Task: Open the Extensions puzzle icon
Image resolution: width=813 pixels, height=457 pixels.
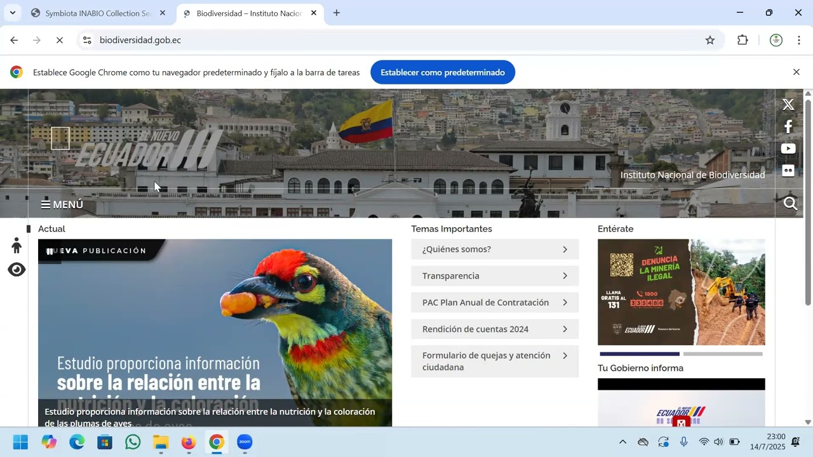Action: click(x=742, y=40)
